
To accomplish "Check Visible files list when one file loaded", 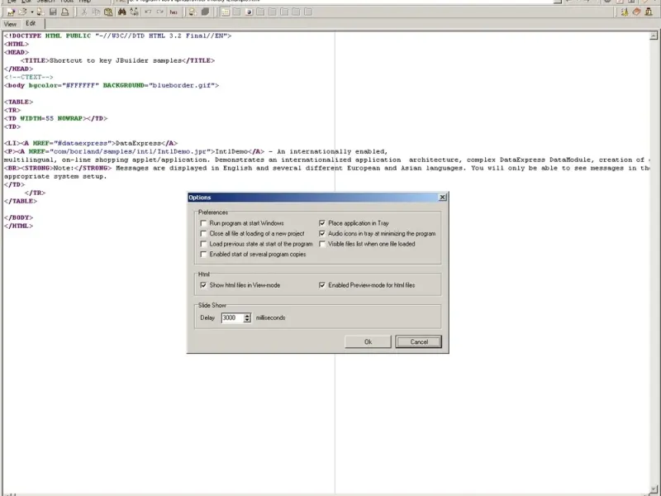I will click(322, 244).
